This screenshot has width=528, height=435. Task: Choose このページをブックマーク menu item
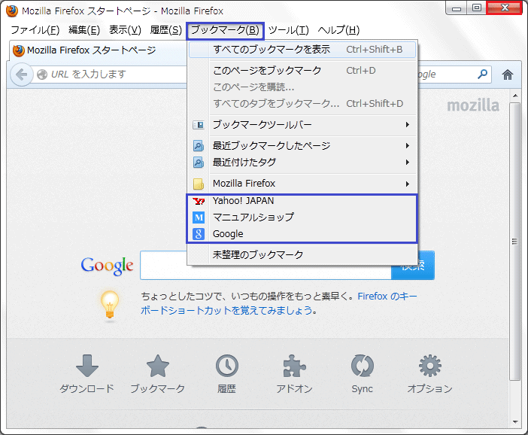(x=302, y=71)
